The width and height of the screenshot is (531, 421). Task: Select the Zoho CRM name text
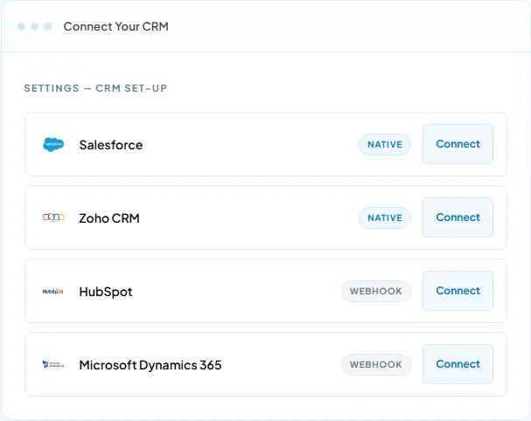109,218
